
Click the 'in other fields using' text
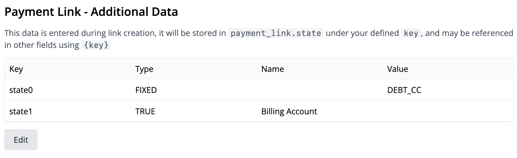tap(42, 45)
